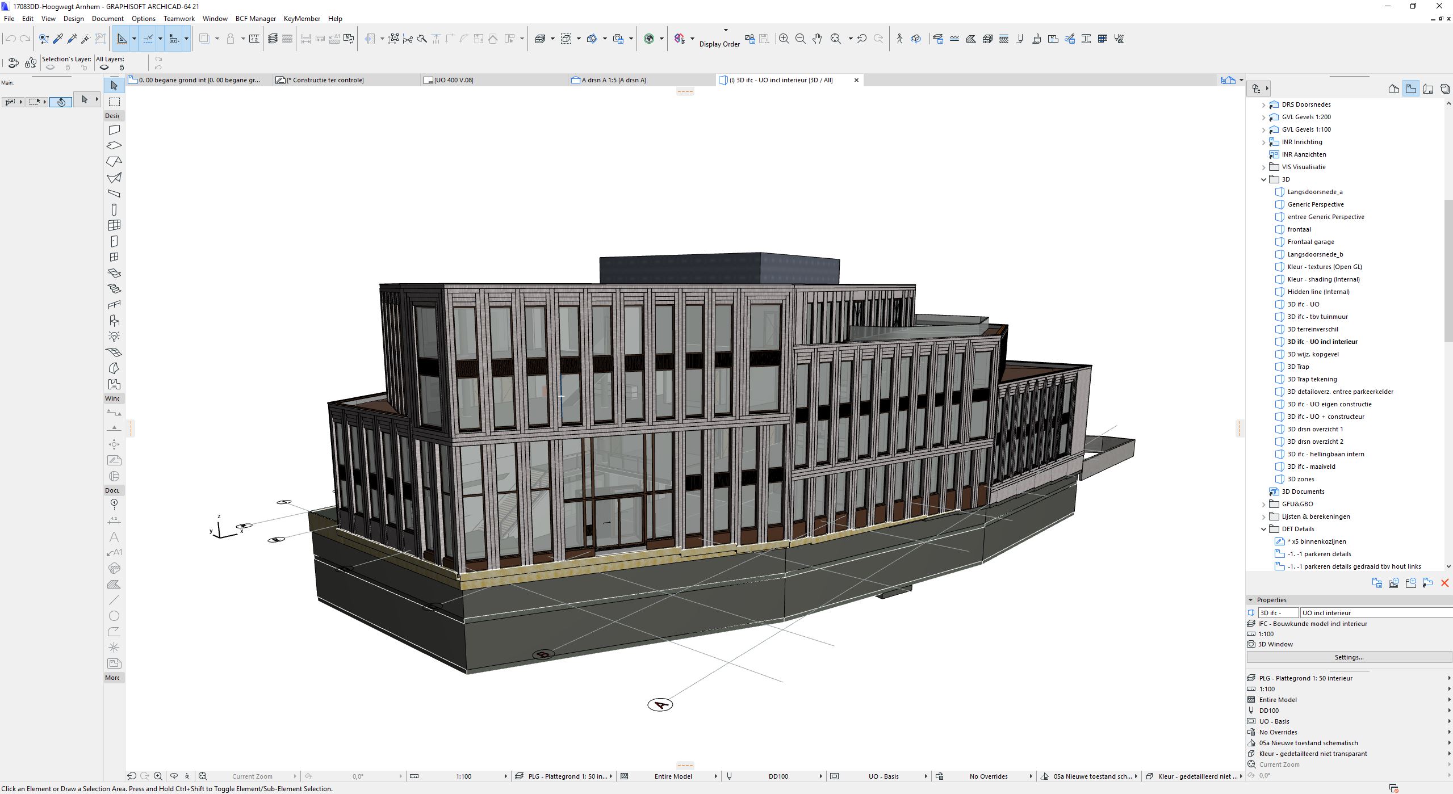The width and height of the screenshot is (1453, 794).
Task: Click the Zoom In magnifier icon
Action: coord(784,39)
